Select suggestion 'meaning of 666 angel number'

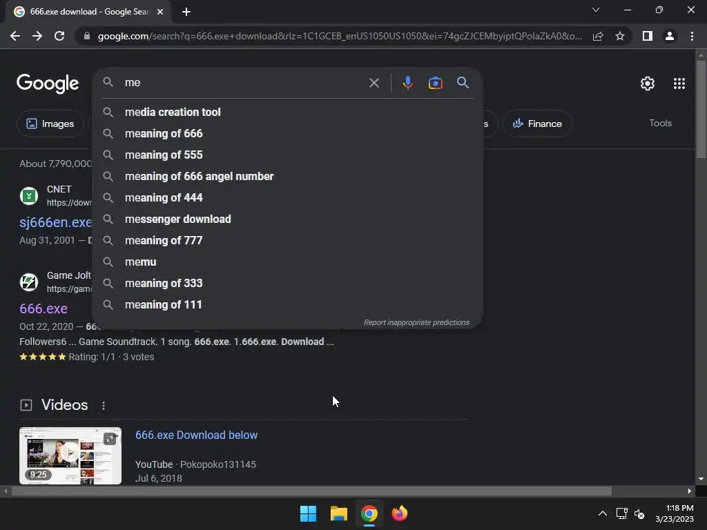287,176
